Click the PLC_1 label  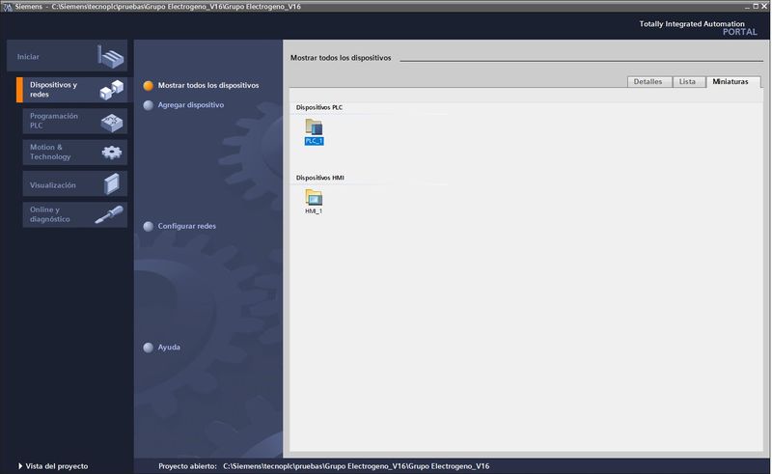pyautogui.click(x=315, y=141)
